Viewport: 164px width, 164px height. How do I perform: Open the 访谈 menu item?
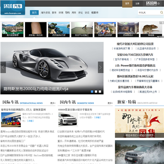87,13
